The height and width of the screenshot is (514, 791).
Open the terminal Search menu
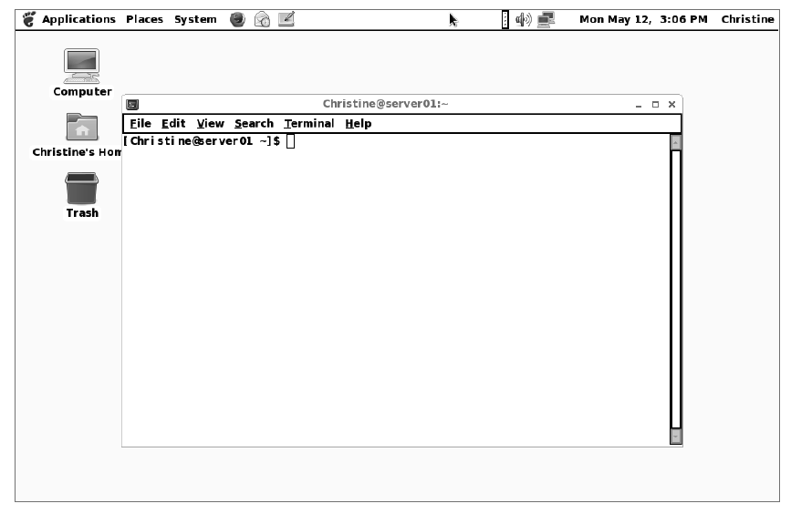[x=254, y=123]
